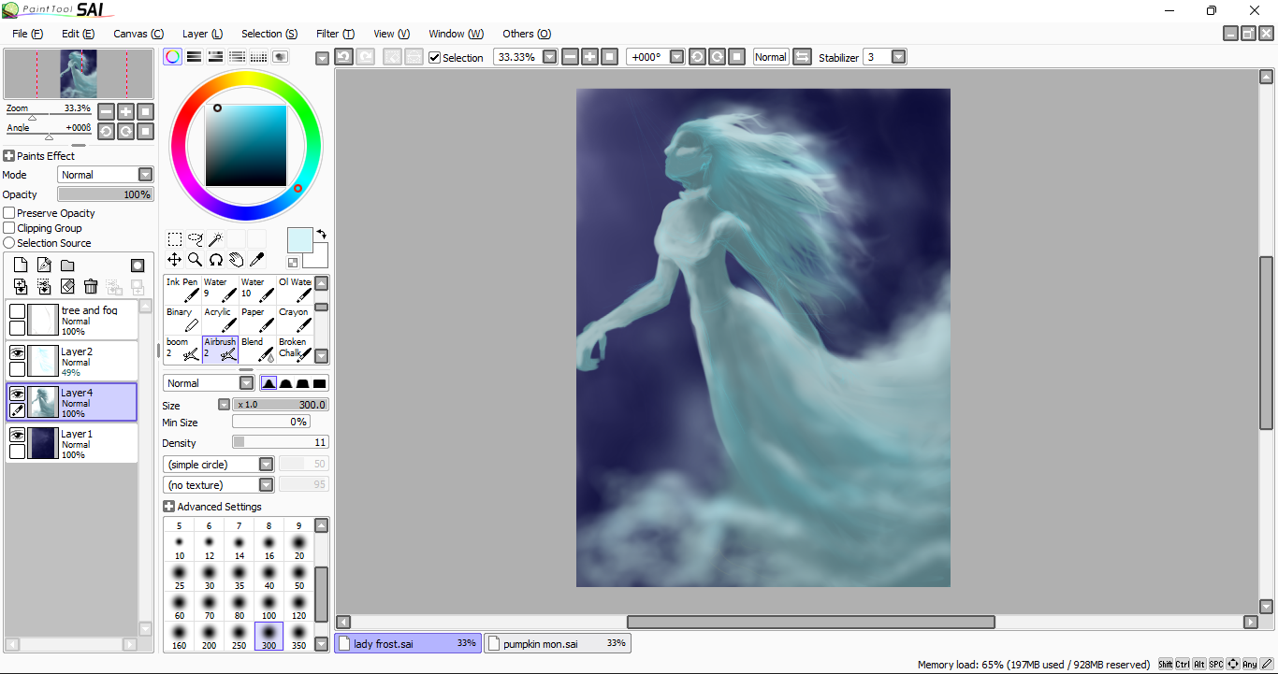The height and width of the screenshot is (674, 1278).
Task: Adjust the layer Opacity slider
Action: point(105,194)
